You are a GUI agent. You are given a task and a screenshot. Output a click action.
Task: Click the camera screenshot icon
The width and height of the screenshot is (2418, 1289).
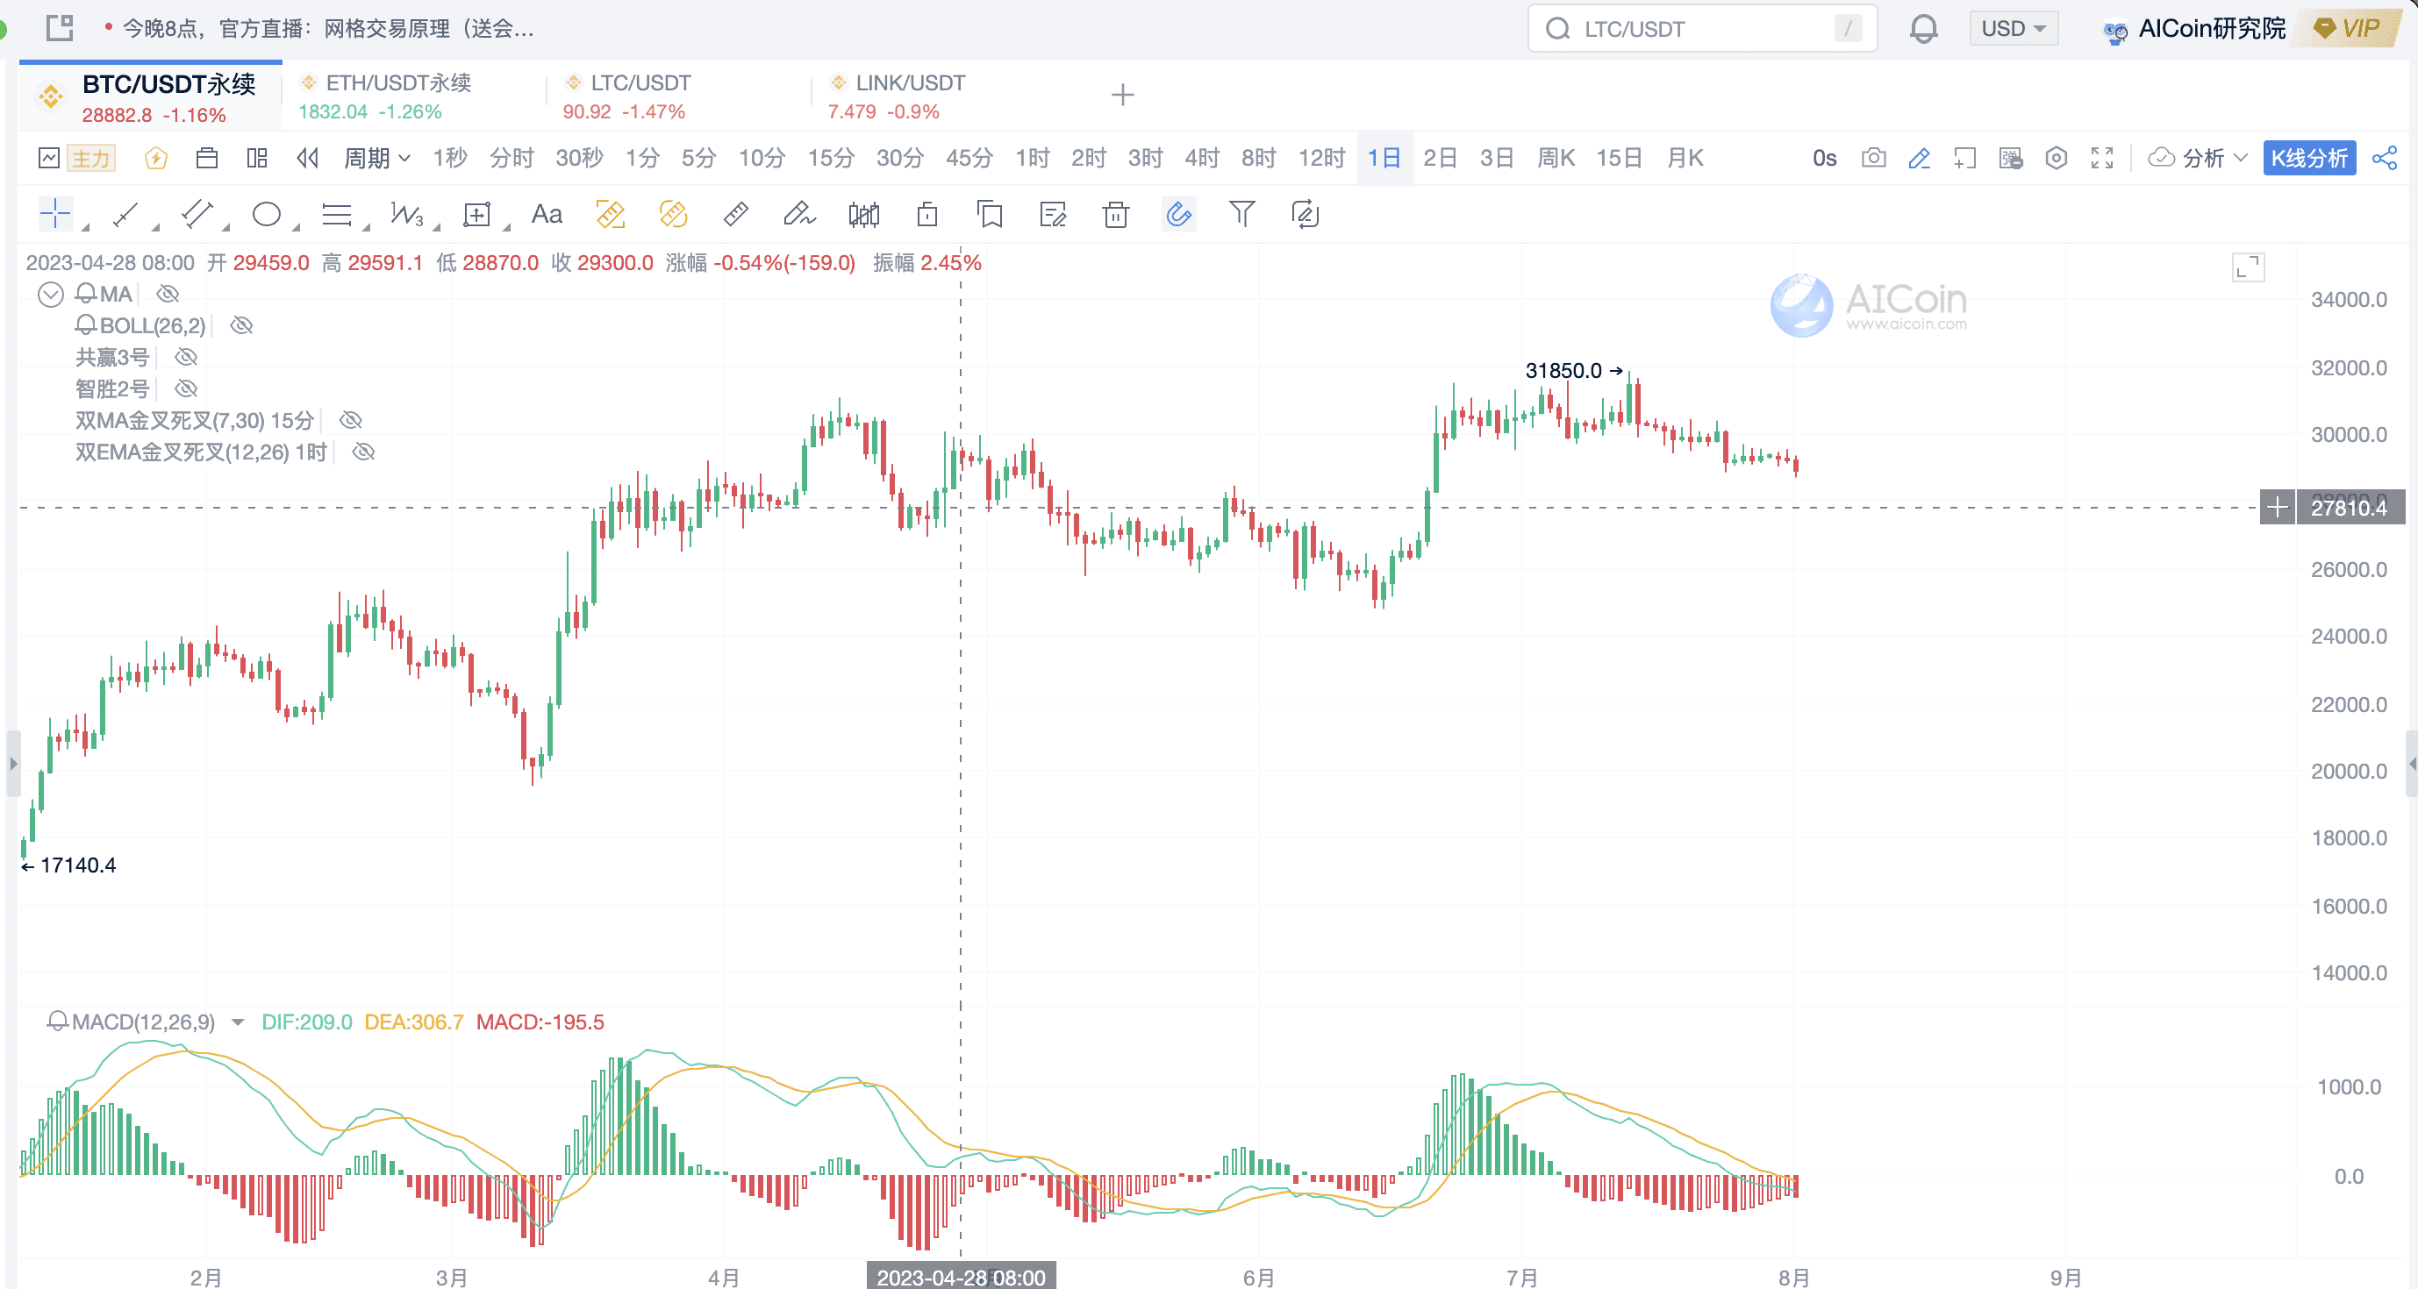pos(1872,158)
